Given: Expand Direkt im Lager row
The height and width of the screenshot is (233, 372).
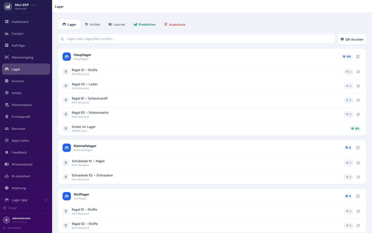Looking at the screenshot, I should tap(212, 129).
